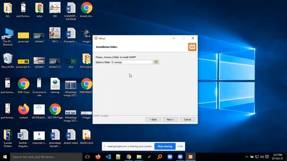Open File Explorer from the taskbar
Image resolution: width=287 pixels, height=161 pixels.
click(139, 157)
